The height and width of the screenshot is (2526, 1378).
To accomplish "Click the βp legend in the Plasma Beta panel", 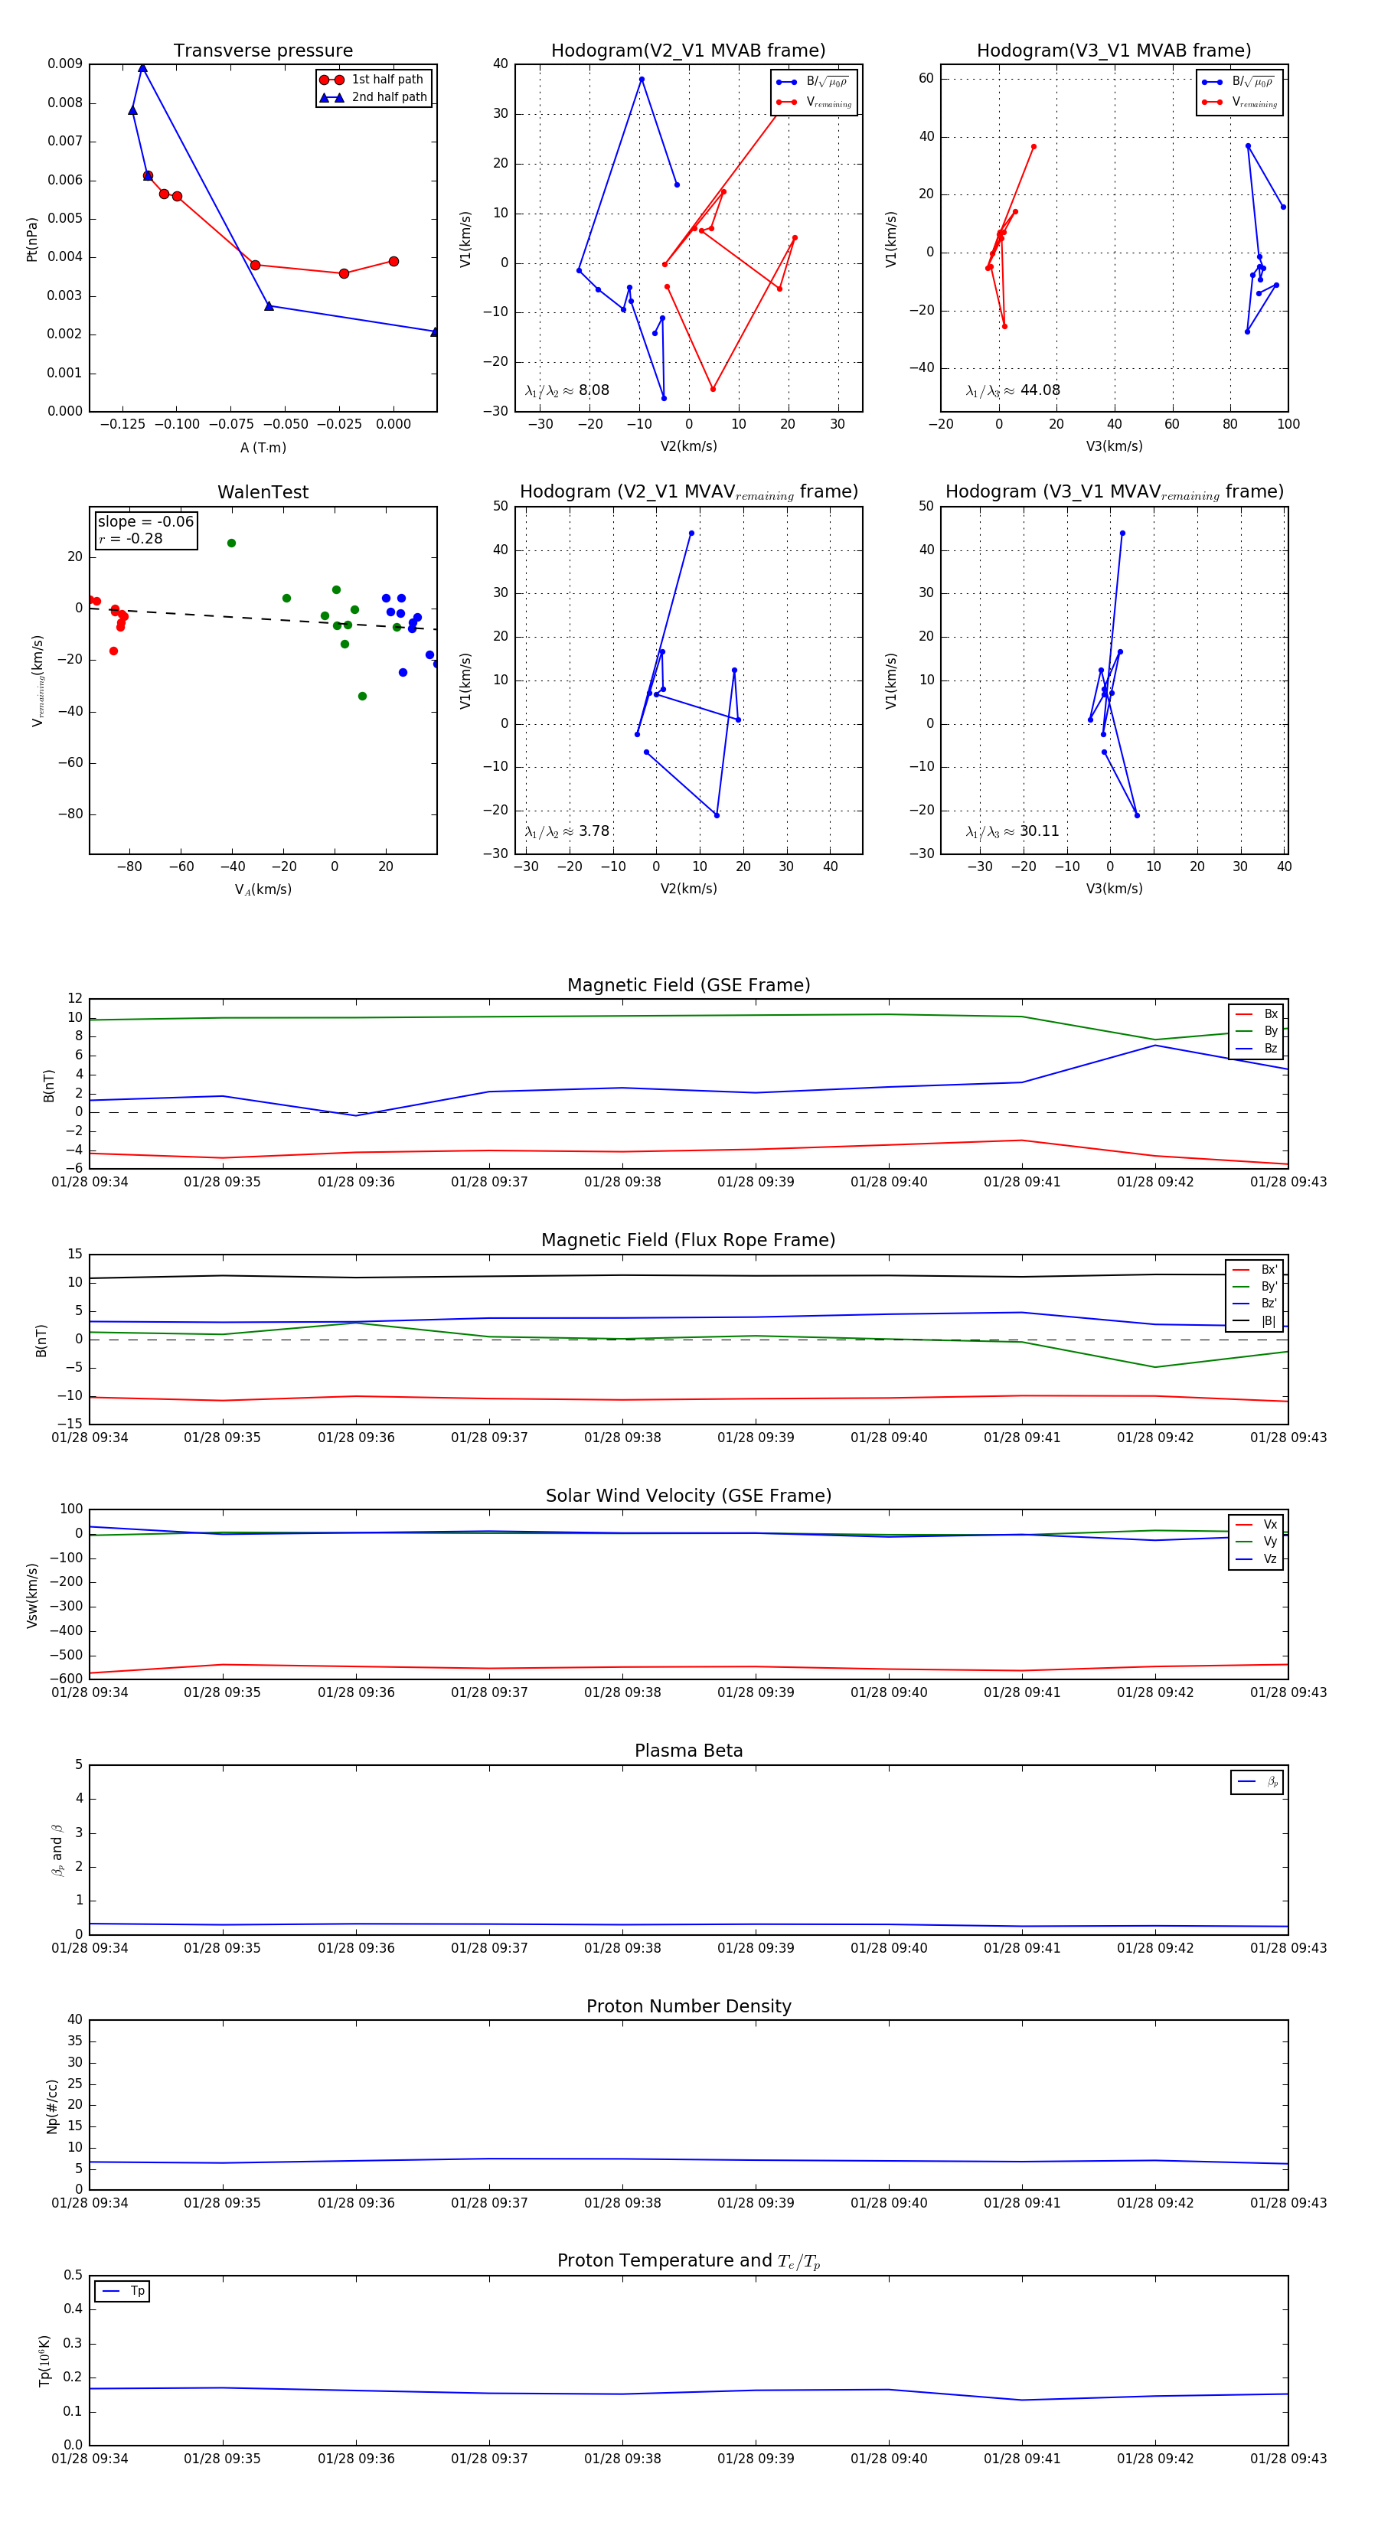I will (x=1259, y=1782).
